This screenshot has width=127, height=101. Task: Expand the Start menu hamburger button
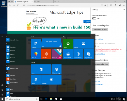[x=2, y=37]
